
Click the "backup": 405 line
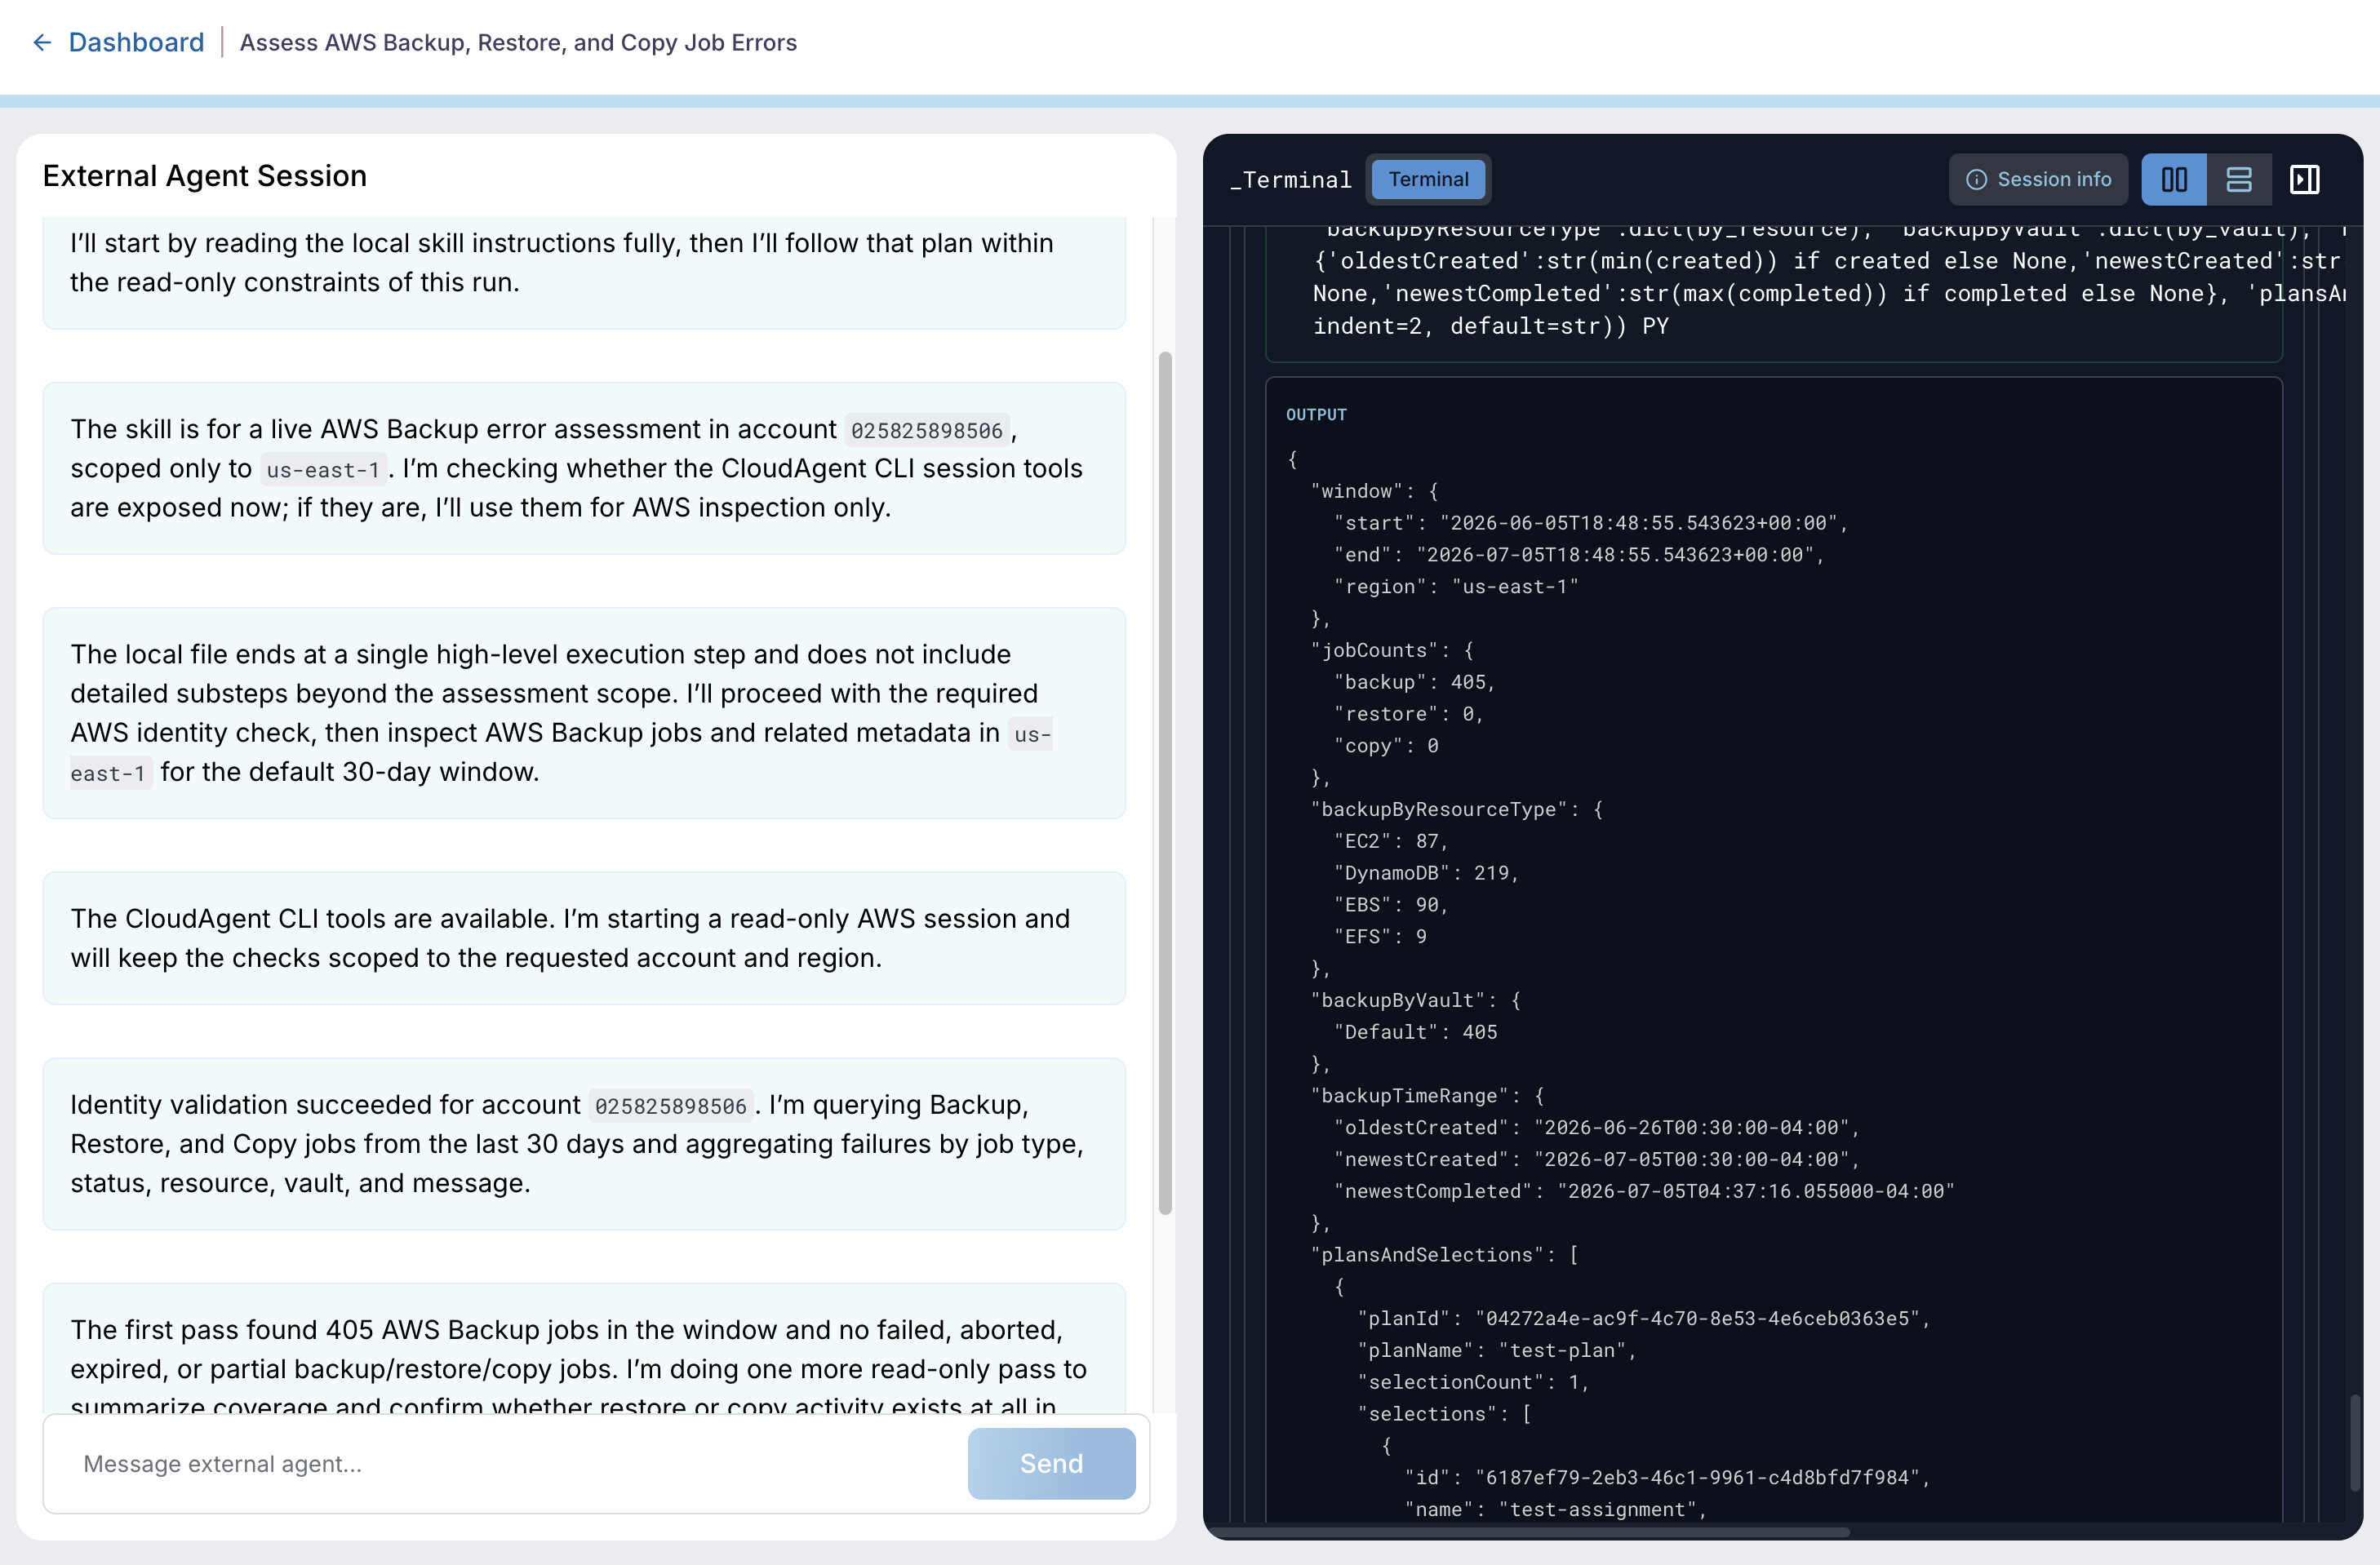click(1414, 682)
